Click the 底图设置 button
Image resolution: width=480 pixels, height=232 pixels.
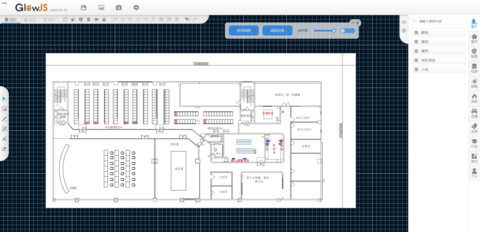(277, 30)
